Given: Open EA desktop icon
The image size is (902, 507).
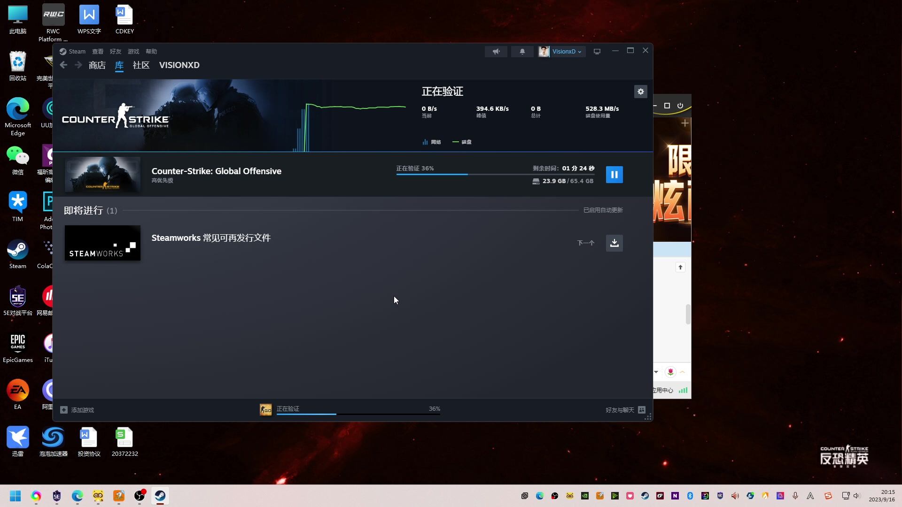Looking at the screenshot, I should coord(18,395).
